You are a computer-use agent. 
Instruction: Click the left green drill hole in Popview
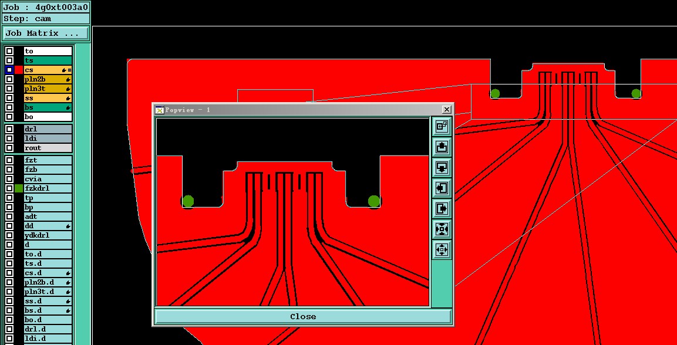tap(188, 201)
